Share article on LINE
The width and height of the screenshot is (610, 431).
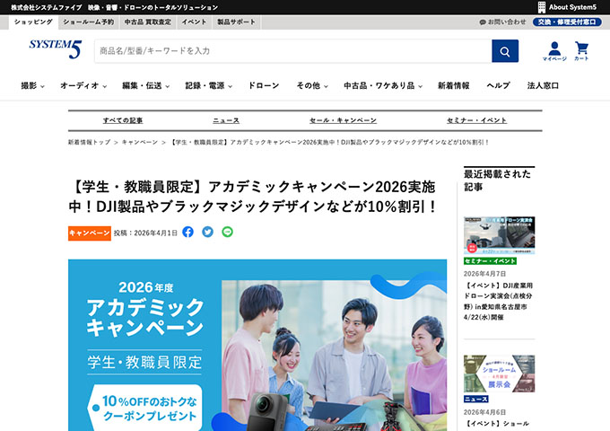click(x=228, y=232)
